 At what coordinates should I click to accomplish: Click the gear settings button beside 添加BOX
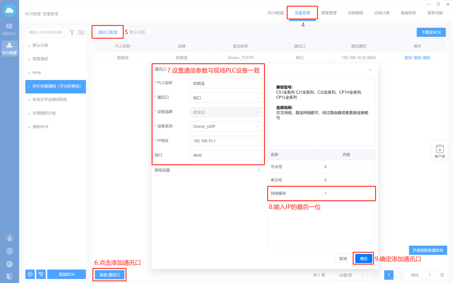click(x=30, y=274)
